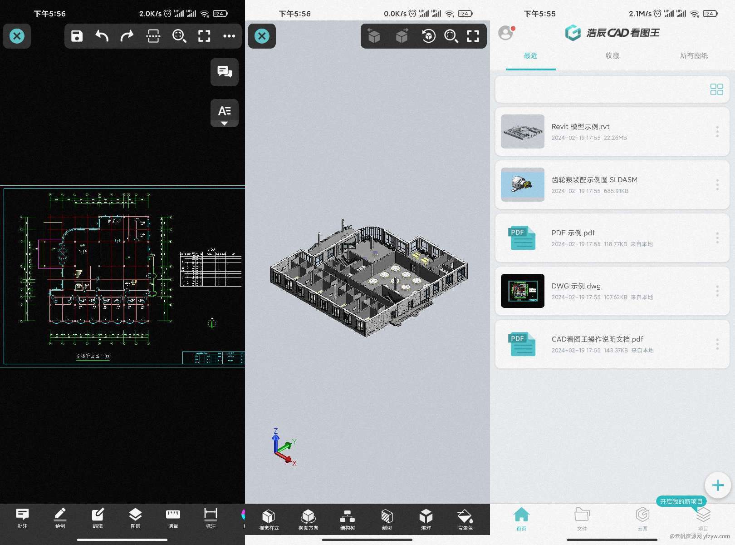The width and height of the screenshot is (735, 545).
Task: Open the comments chat bubble button
Action: click(225, 72)
